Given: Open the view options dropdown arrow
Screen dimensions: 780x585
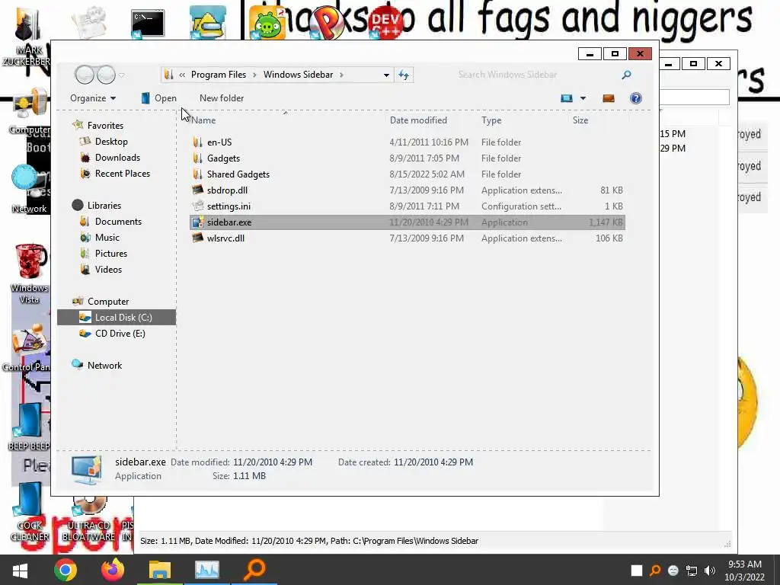Looking at the screenshot, I should coord(583,98).
